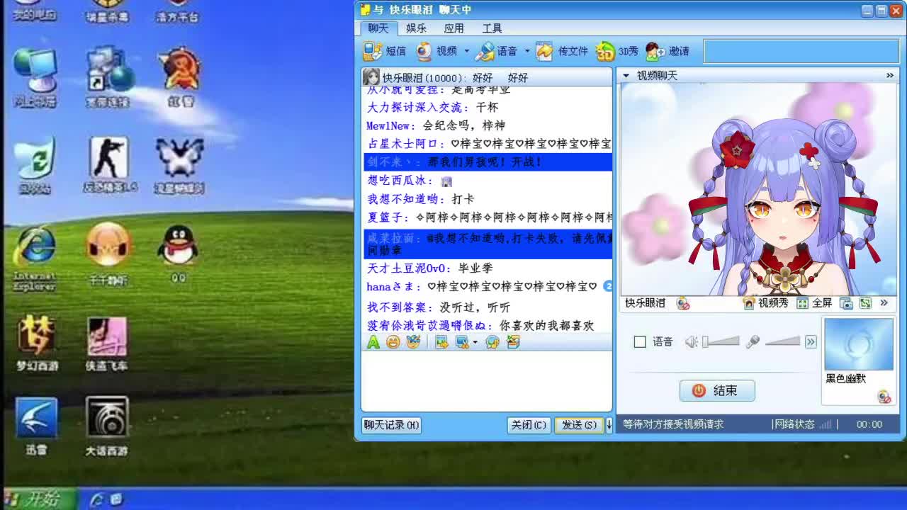The image size is (907, 510).
Task: Switch video to 全屏 fullscreen
Action: (815, 303)
